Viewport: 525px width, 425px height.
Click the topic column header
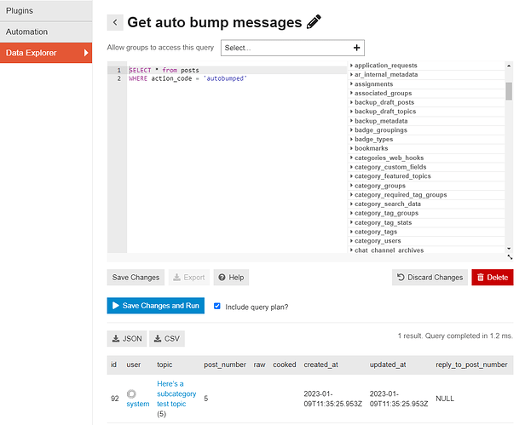(164, 365)
